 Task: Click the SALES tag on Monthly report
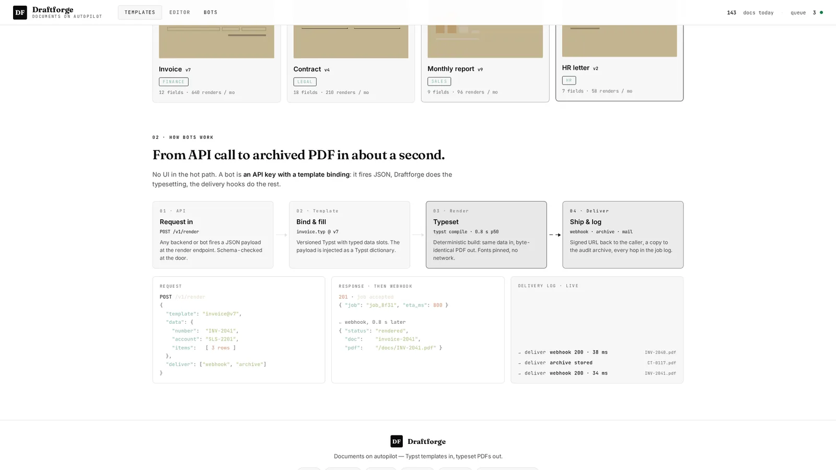point(439,81)
